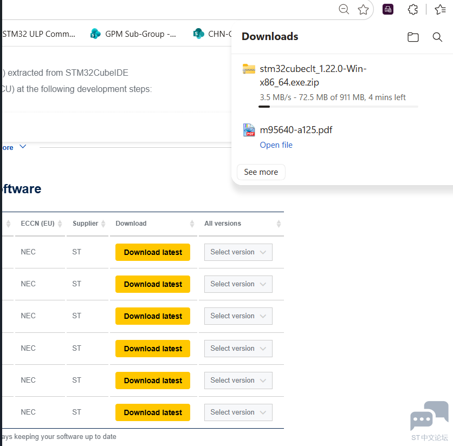Click the m95640-a125.pdf file name
The width and height of the screenshot is (453, 446).
click(296, 130)
